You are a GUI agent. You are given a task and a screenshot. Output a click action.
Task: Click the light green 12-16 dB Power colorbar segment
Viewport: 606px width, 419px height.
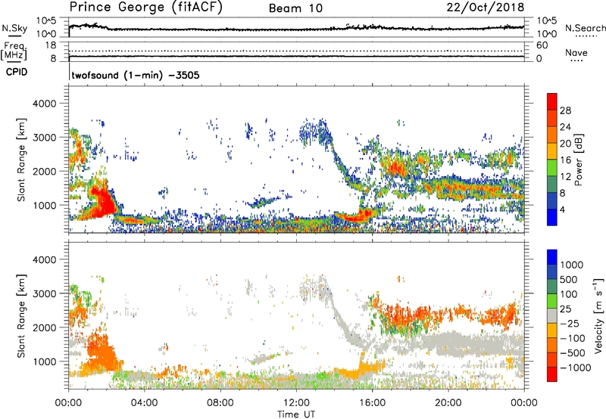coord(552,167)
